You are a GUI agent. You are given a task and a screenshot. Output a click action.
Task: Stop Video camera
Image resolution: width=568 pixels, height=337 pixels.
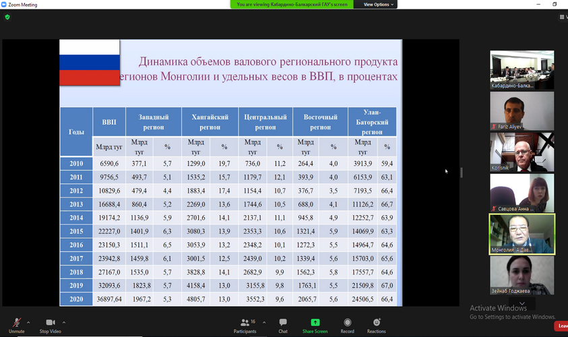51,324
